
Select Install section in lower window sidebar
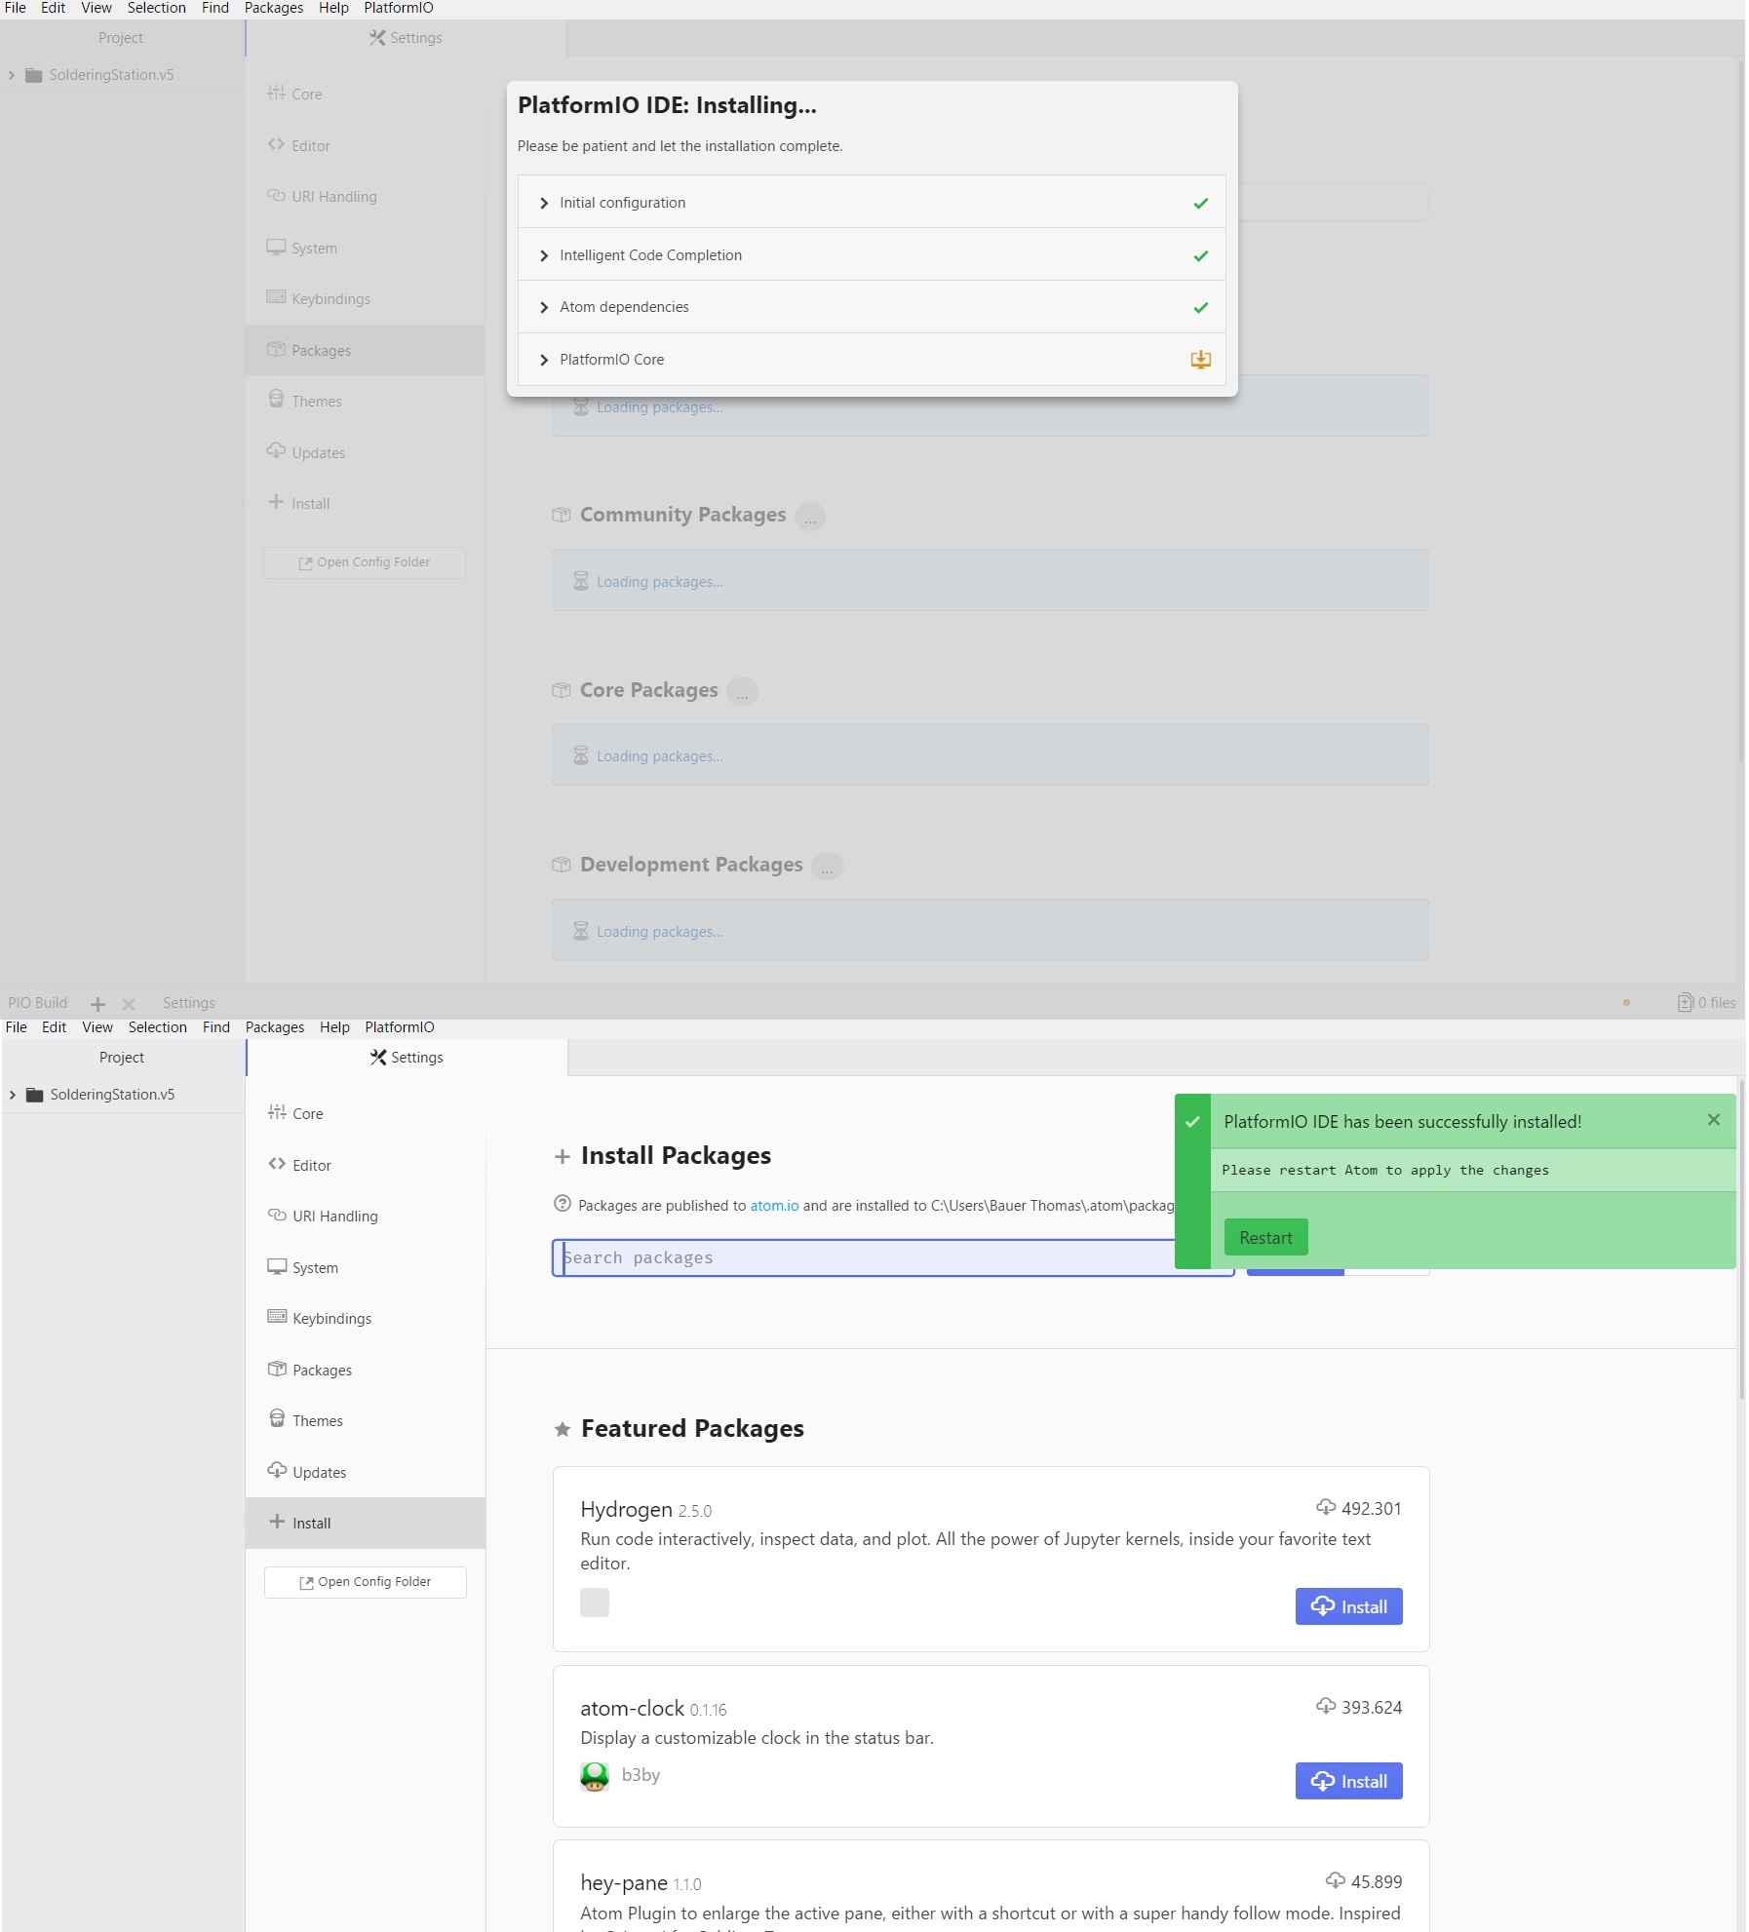click(x=366, y=1523)
